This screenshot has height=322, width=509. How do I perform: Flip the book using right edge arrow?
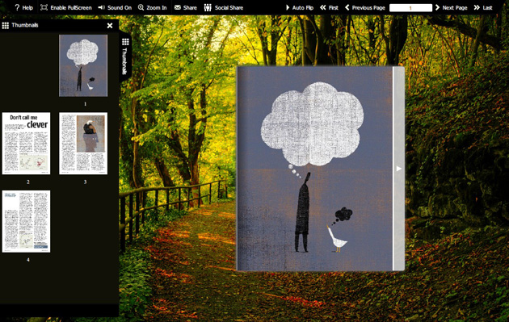[398, 169]
